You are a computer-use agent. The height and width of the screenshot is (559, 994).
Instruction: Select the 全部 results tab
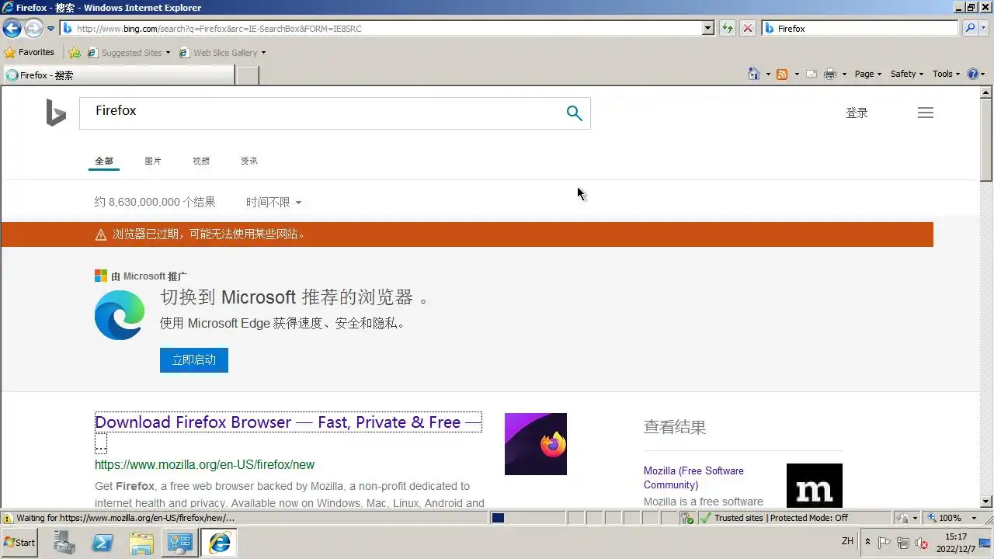click(104, 161)
